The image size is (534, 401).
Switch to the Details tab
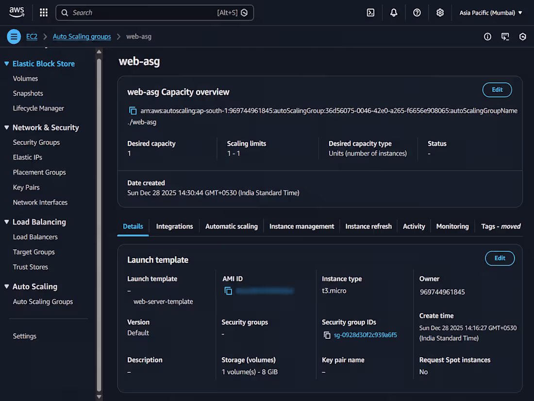(133, 227)
